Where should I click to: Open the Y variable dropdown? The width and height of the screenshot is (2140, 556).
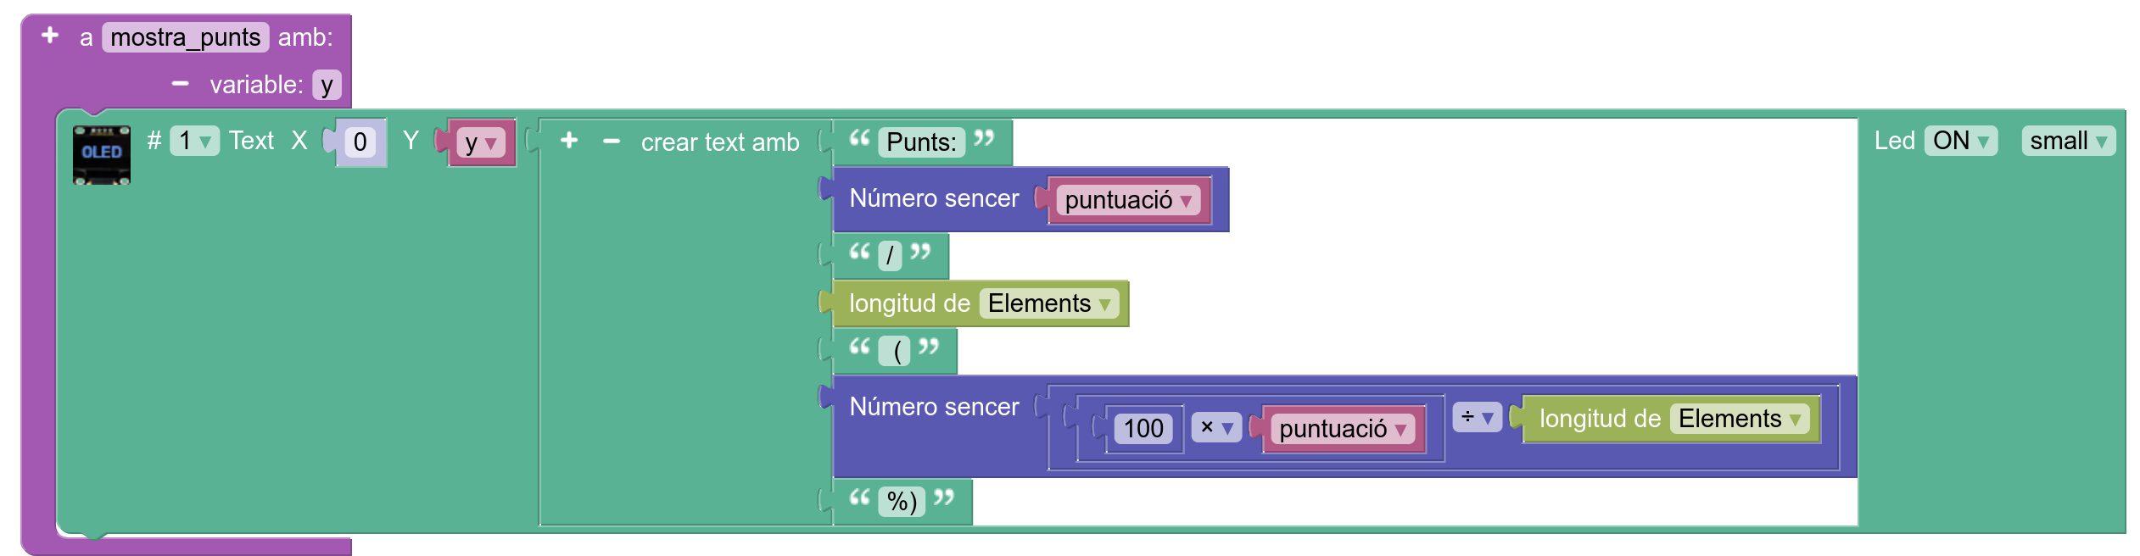pos(480,142)
